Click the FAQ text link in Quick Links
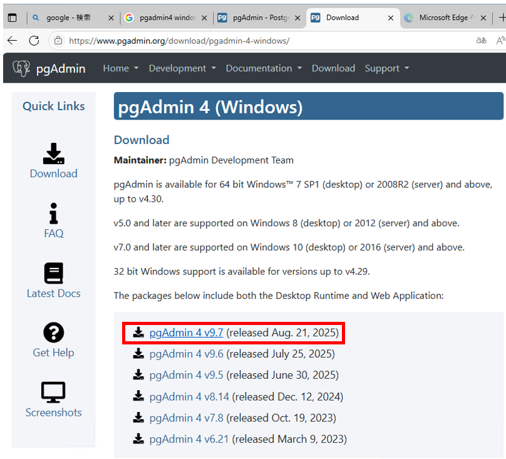This screenshot has width=506, height=459. (x=54, y=233)
